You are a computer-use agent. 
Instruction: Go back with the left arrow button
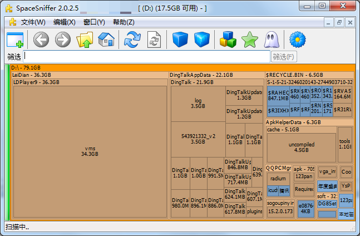(41, 40)
